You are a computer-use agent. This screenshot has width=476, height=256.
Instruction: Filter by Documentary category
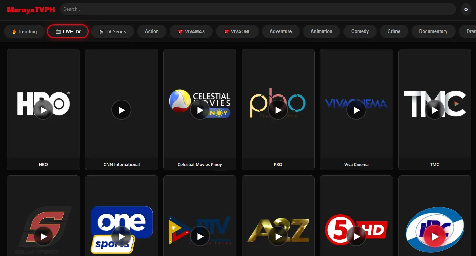click(433, 31)
